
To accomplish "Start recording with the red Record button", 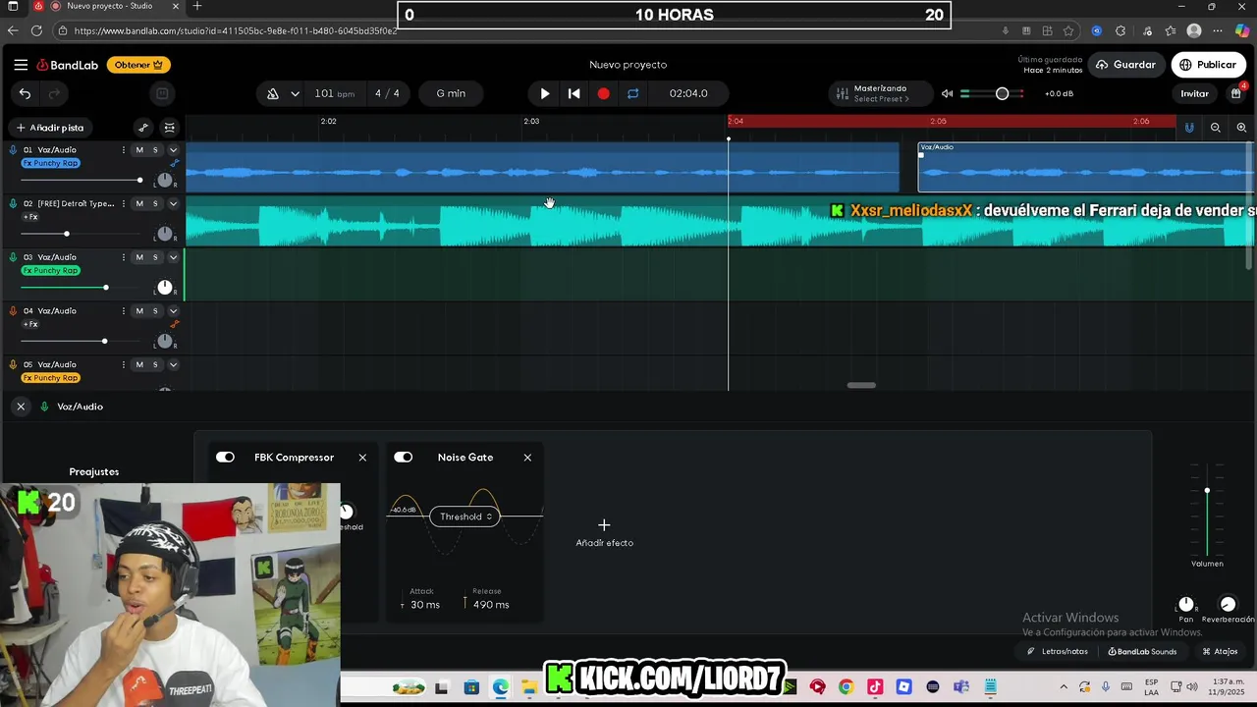I will pos(603,93).
